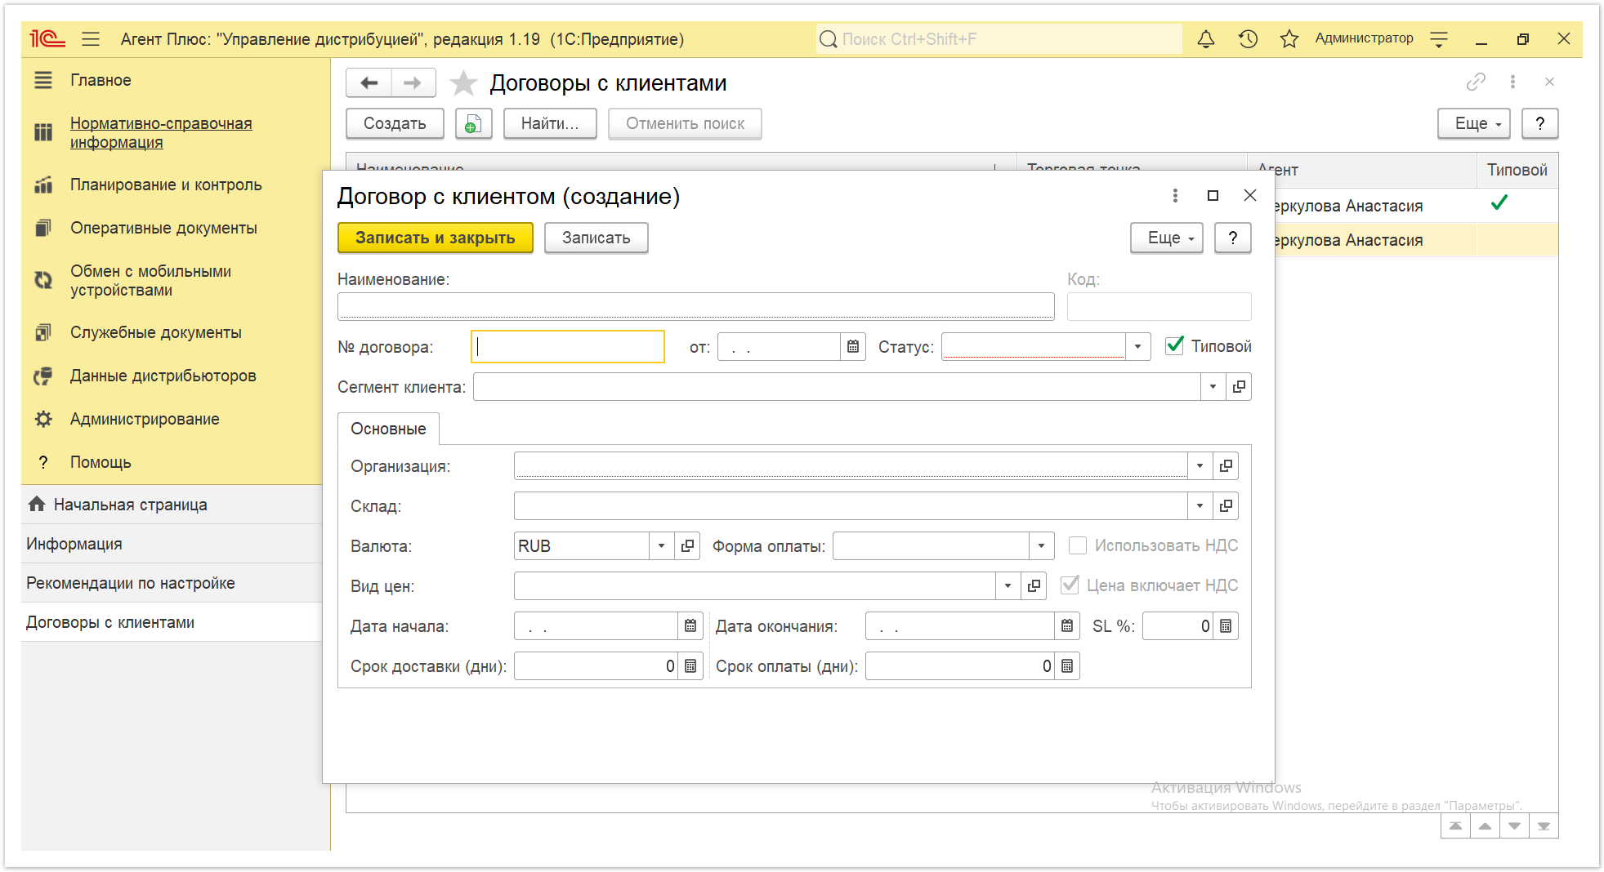This screenshot has height=872, width=1604.
Task: Expand the Организация dropdown list
Action: 1200,466
